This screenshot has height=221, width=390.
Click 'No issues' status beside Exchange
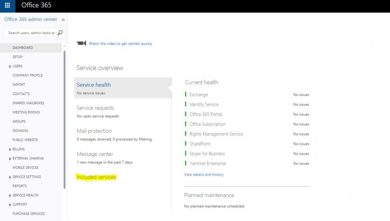301,95
